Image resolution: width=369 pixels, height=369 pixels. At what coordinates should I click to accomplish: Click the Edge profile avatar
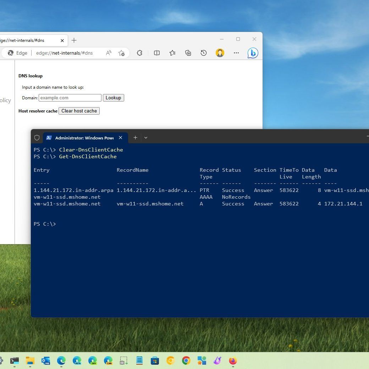pos(220,53)
